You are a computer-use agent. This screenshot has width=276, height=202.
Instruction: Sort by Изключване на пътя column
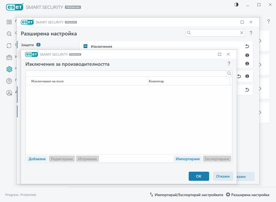86,81
